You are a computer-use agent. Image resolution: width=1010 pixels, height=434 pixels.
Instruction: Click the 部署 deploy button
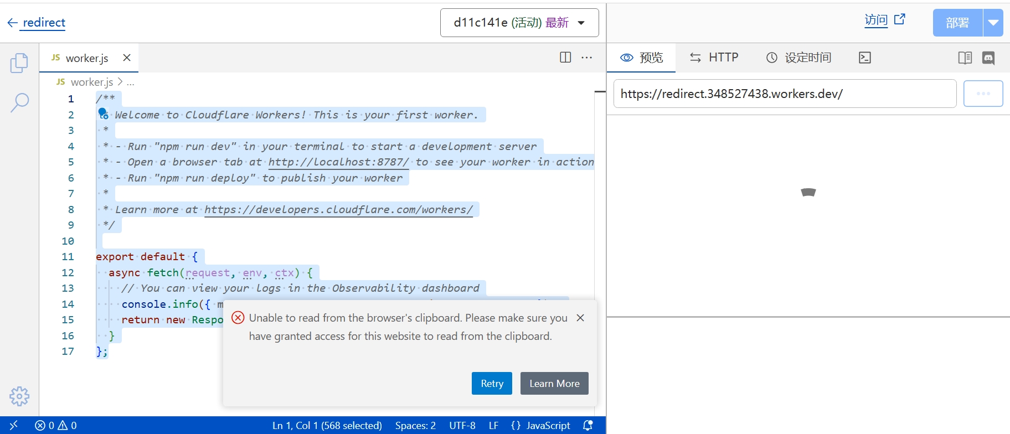957,23
